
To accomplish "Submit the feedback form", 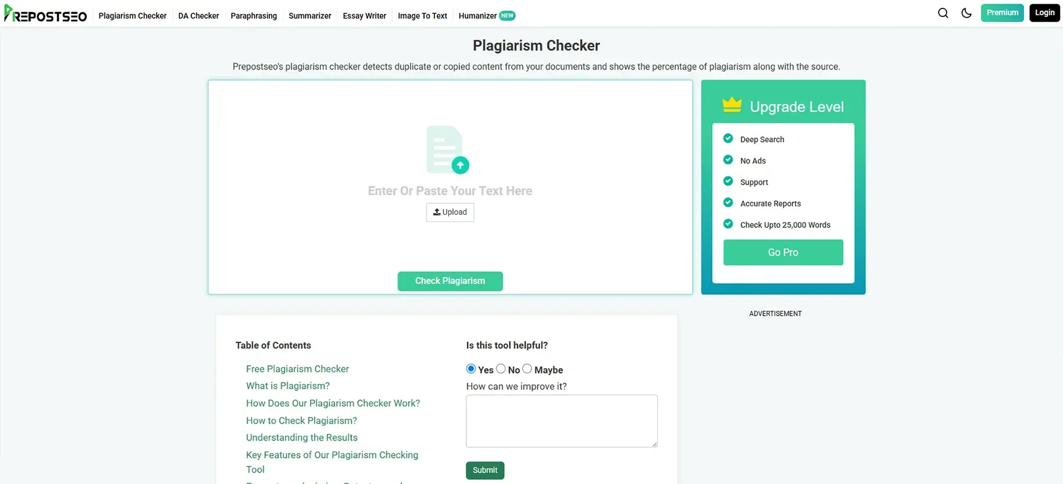I will [484, 470].
